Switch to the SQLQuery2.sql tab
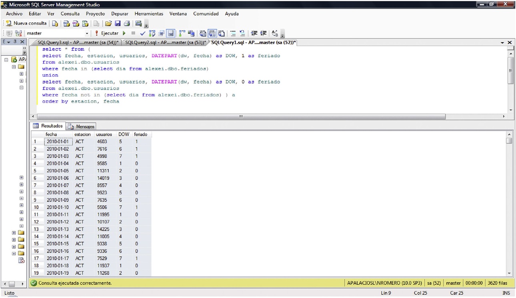The height and width of the screenshot is (298, 516). point(165,42)
